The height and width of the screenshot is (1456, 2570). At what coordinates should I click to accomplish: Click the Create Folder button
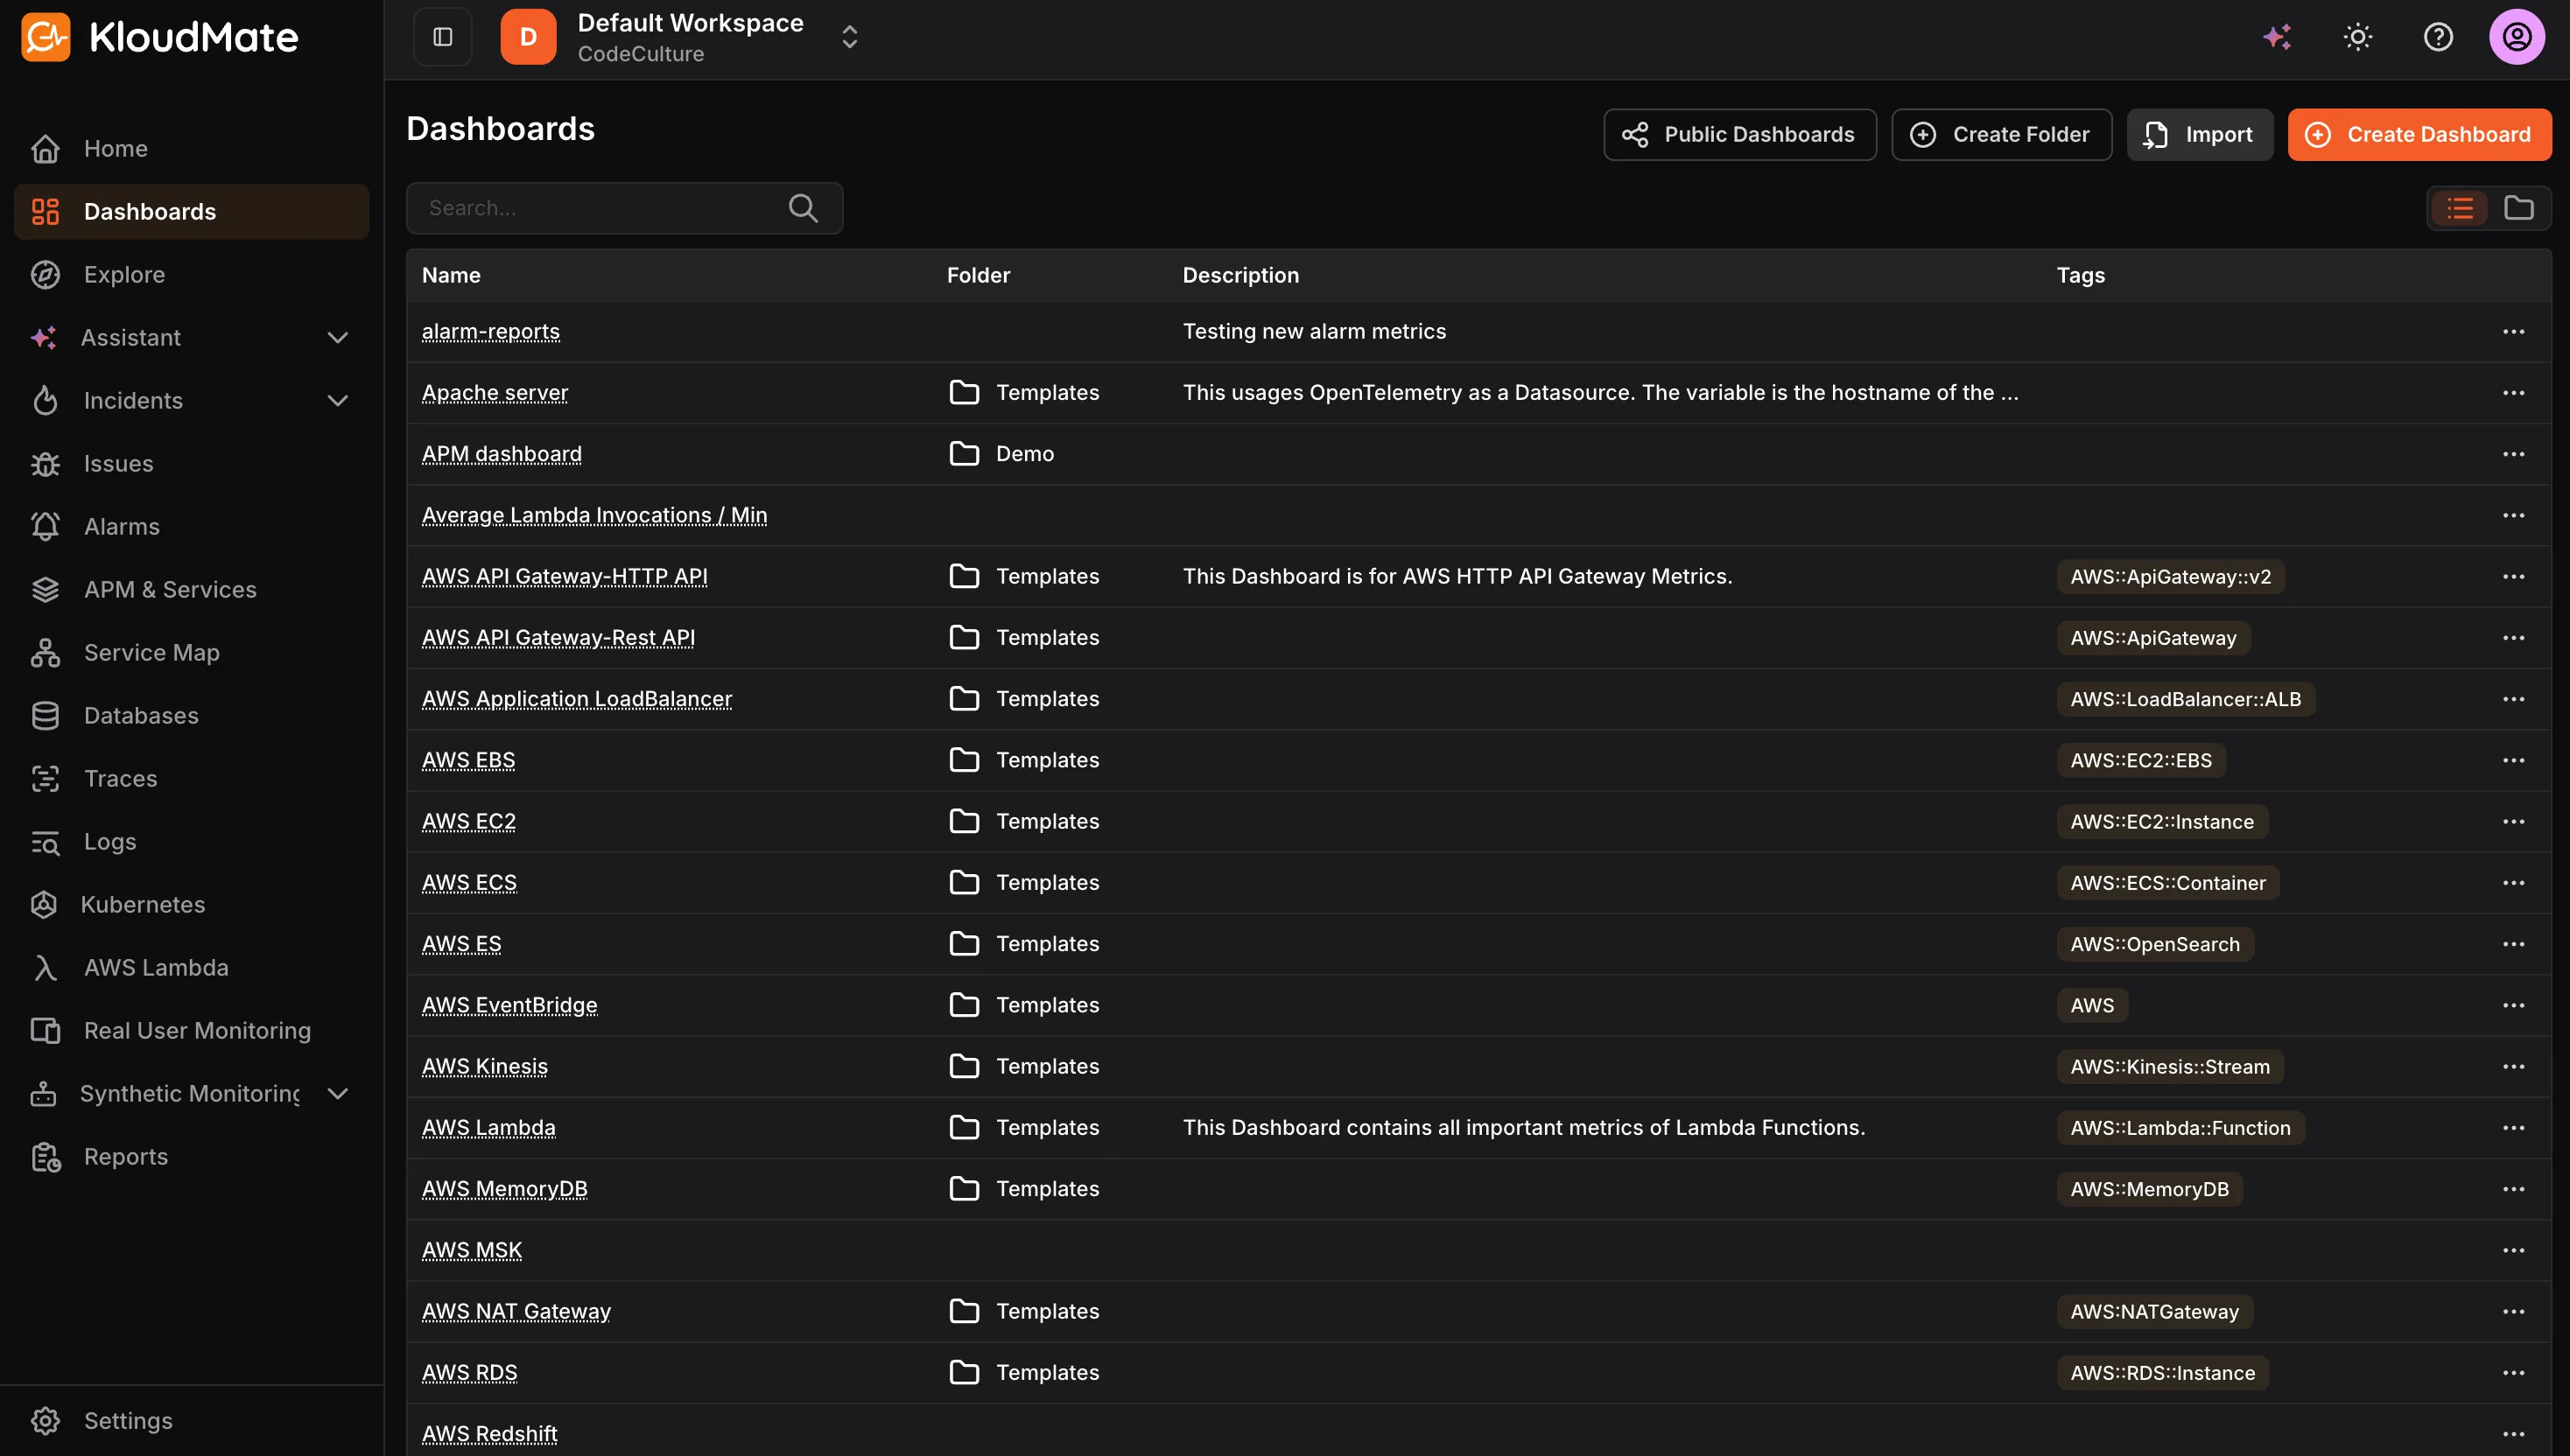pyautogui.click(x=2001, y=135)
